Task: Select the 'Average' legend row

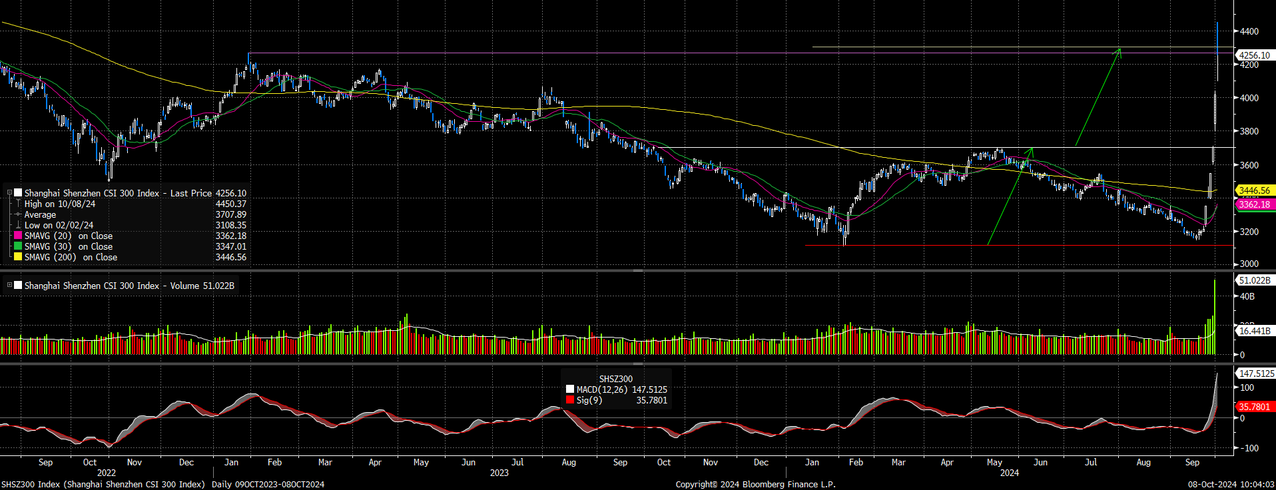Action: (131, 214)
